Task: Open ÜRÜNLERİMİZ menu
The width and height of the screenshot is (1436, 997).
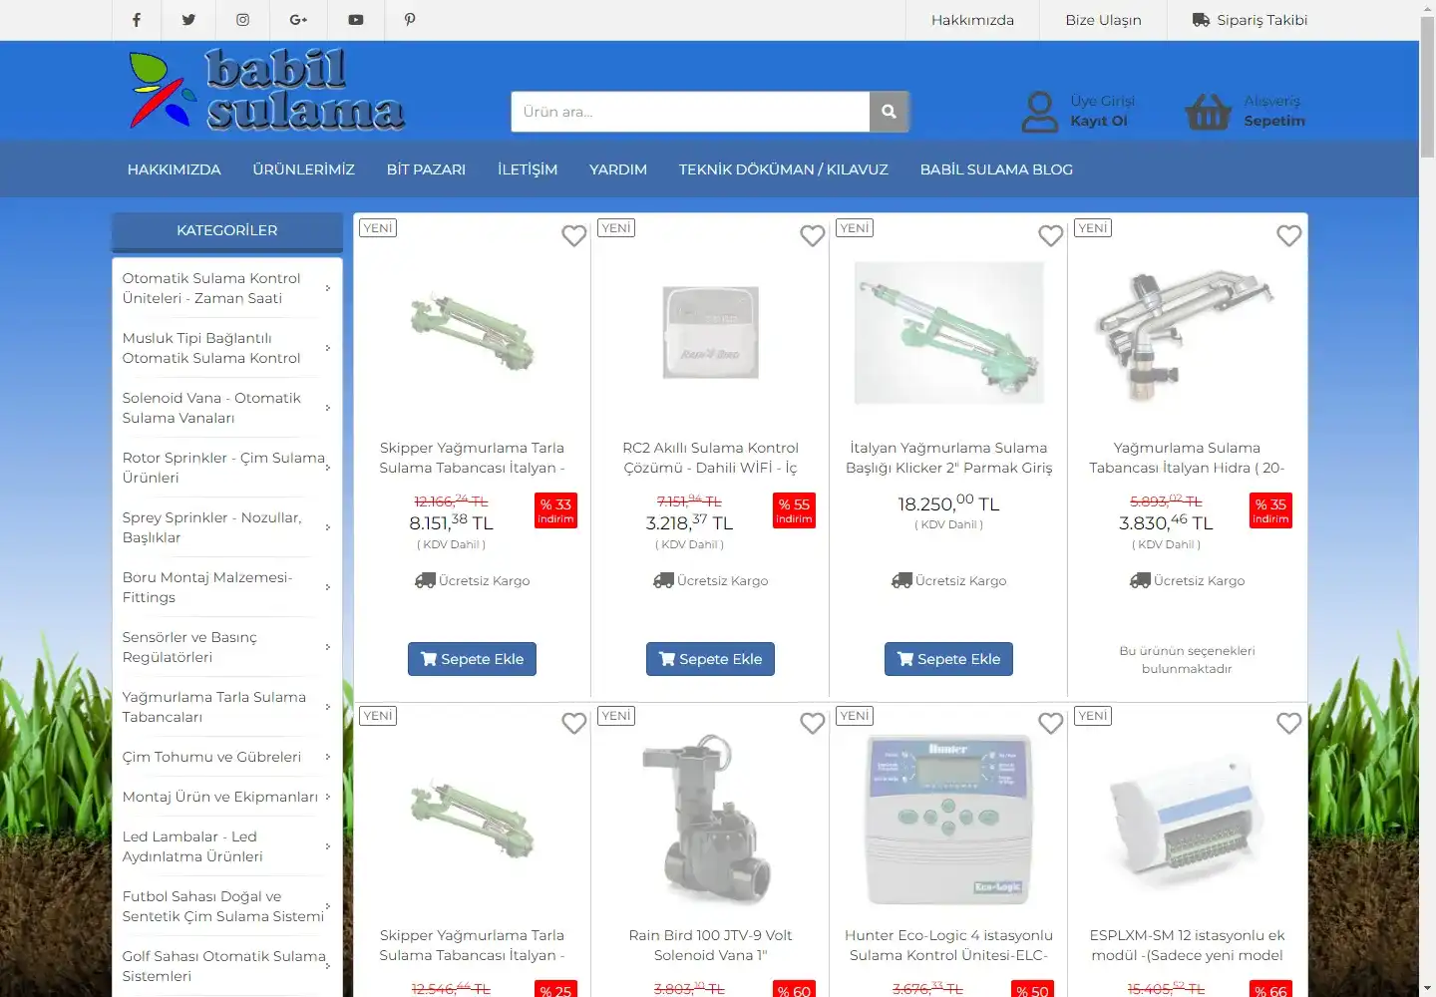Action: pyautogui.click(x=303, y=169)
